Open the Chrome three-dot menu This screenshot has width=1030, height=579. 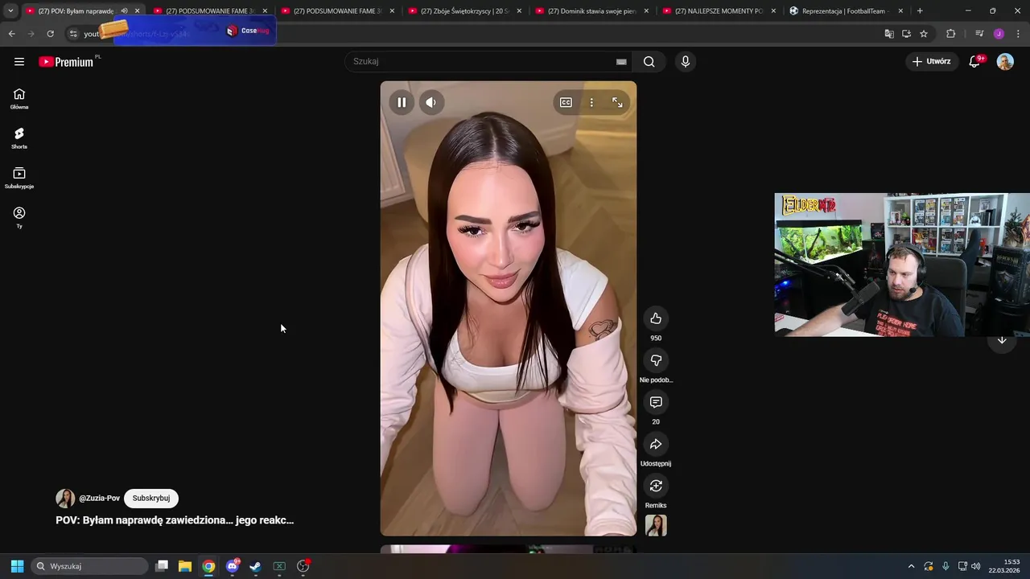click(x=1017, y=34)
